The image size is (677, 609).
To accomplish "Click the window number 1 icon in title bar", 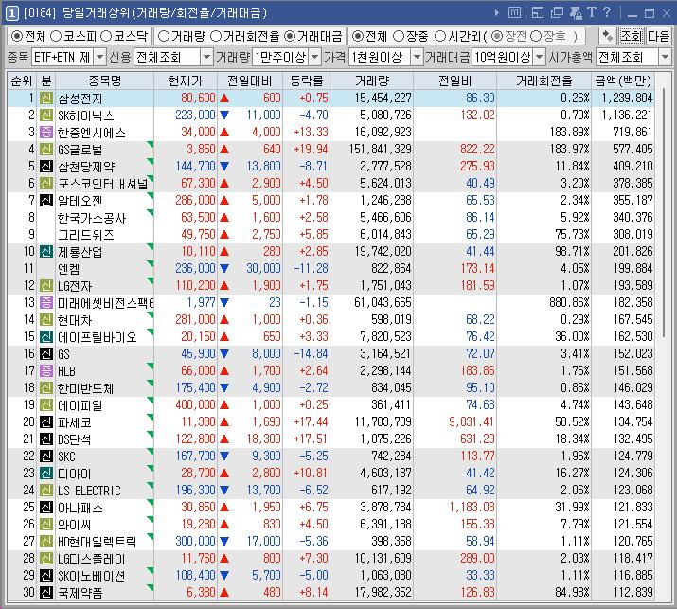I will point(12,13).
